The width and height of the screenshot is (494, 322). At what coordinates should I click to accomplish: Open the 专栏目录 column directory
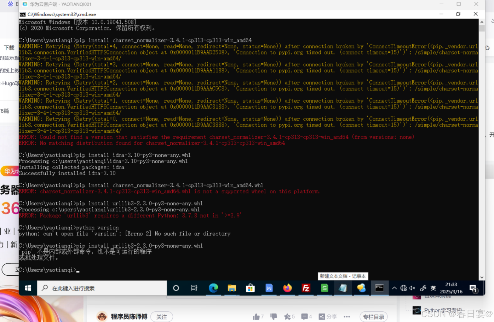pos(373,317)
